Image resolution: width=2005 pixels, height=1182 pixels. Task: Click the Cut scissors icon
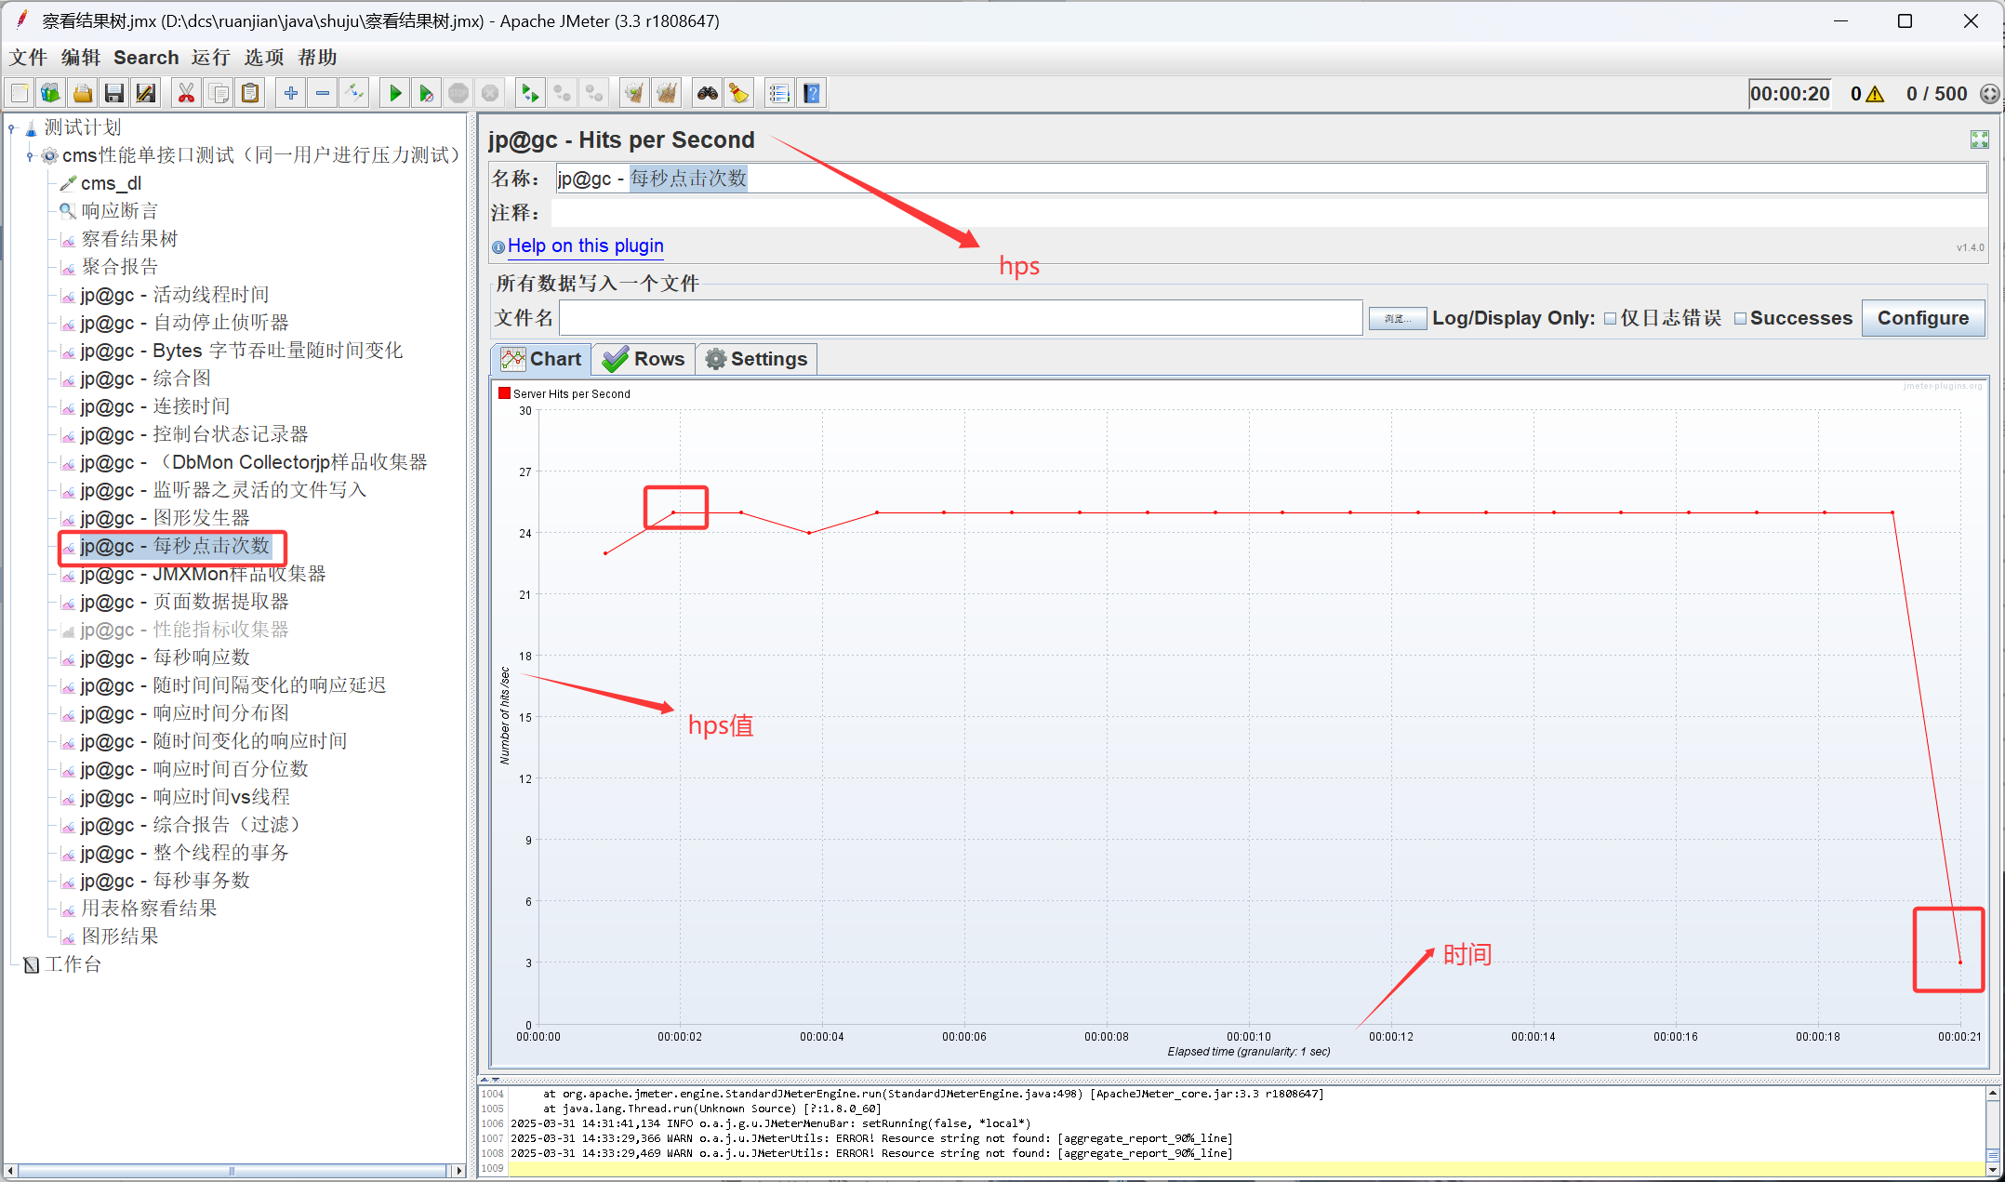click(x=186, y=93)
